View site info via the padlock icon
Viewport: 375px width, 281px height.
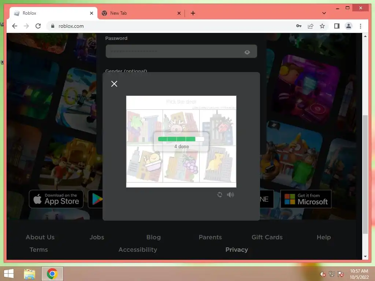click(53, 26)
